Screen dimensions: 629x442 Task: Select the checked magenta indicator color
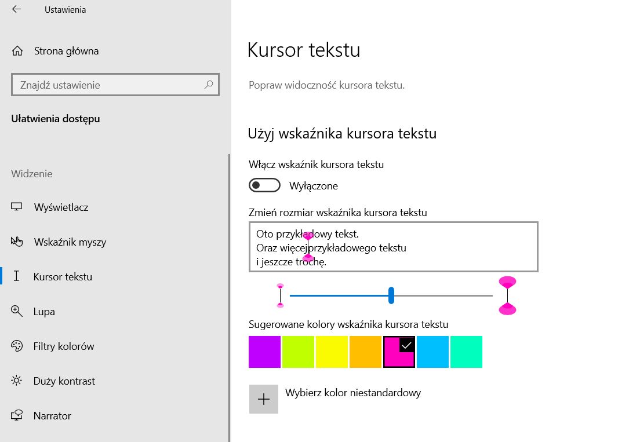coord(399,352)
